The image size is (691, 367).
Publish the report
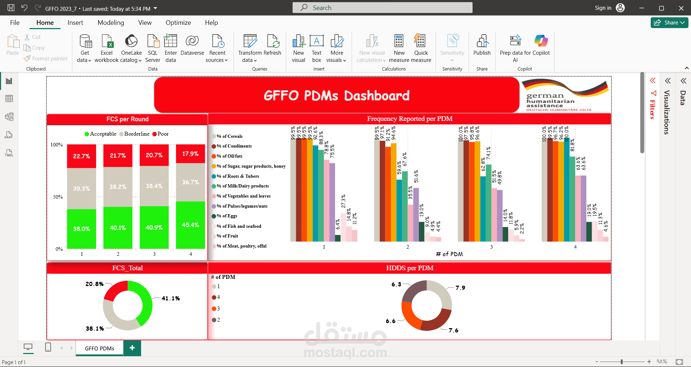coord(482,45)
